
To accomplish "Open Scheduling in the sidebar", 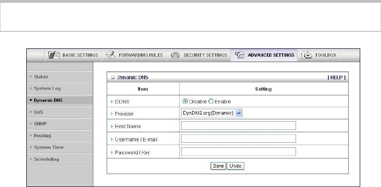I will pos(46,159).
